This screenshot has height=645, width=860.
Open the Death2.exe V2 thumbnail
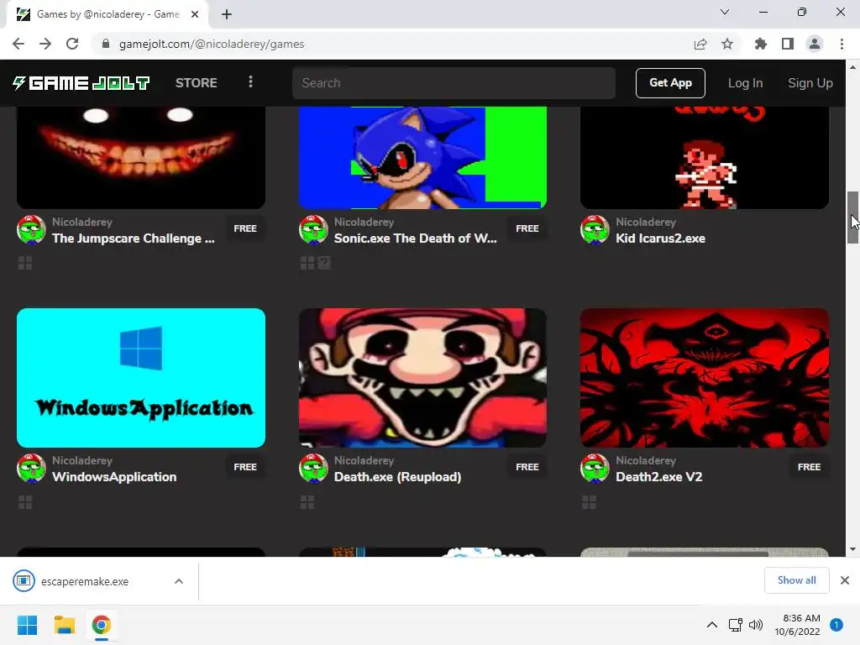pos(705,378)
